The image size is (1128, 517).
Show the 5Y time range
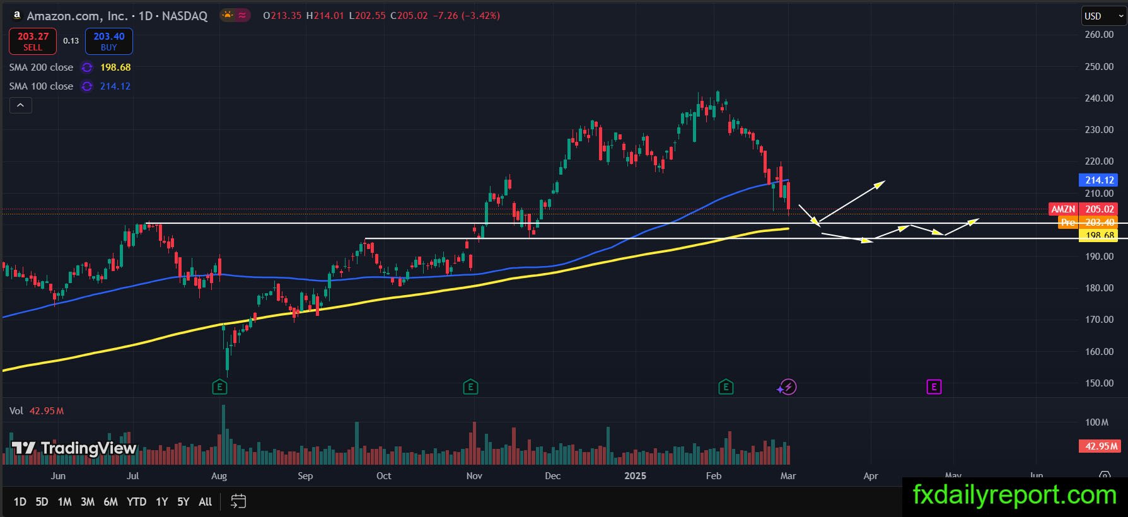click(x=183, y=502)
